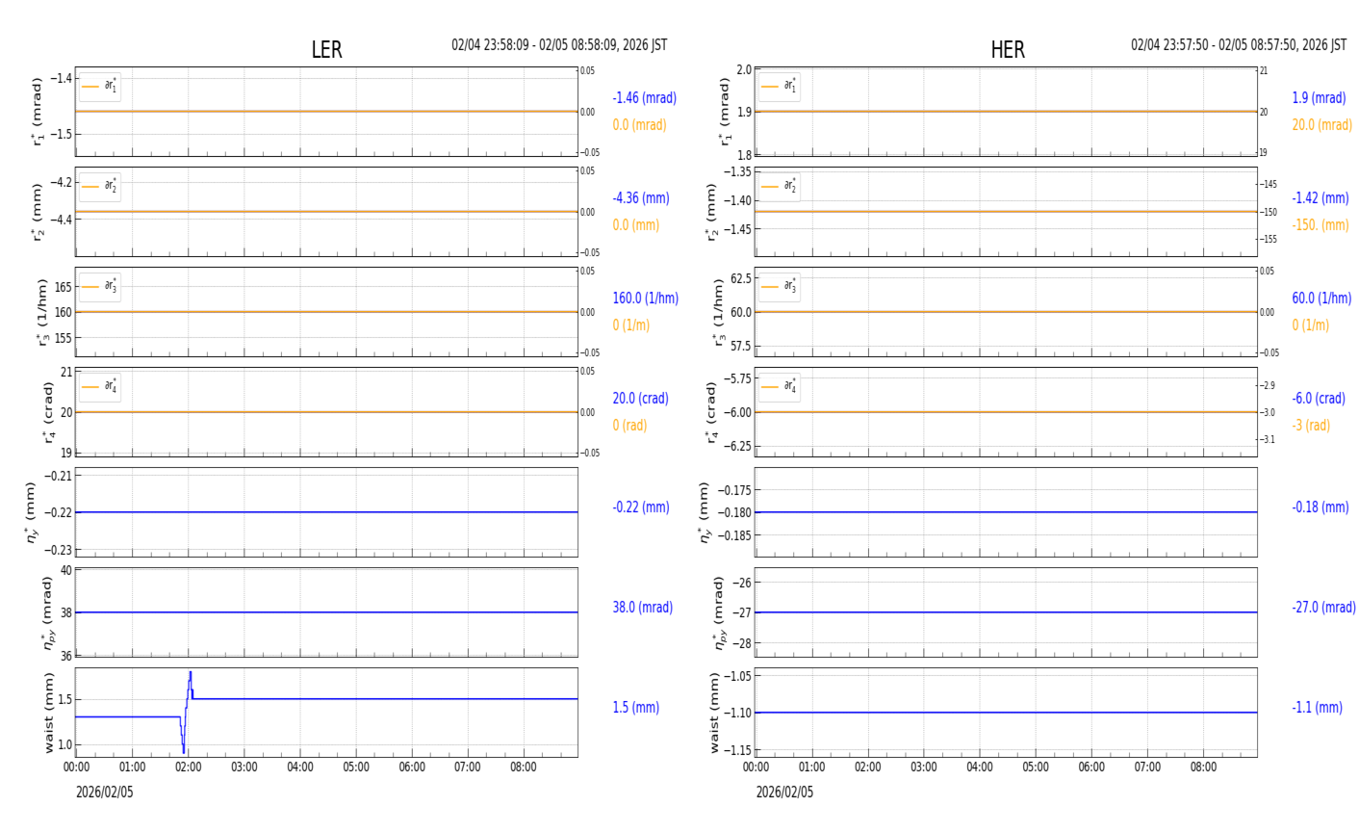Screen dimensions: 1359x832
Task: Select the LER time range ending 08:58:09
Action: (x=559, y=45)
